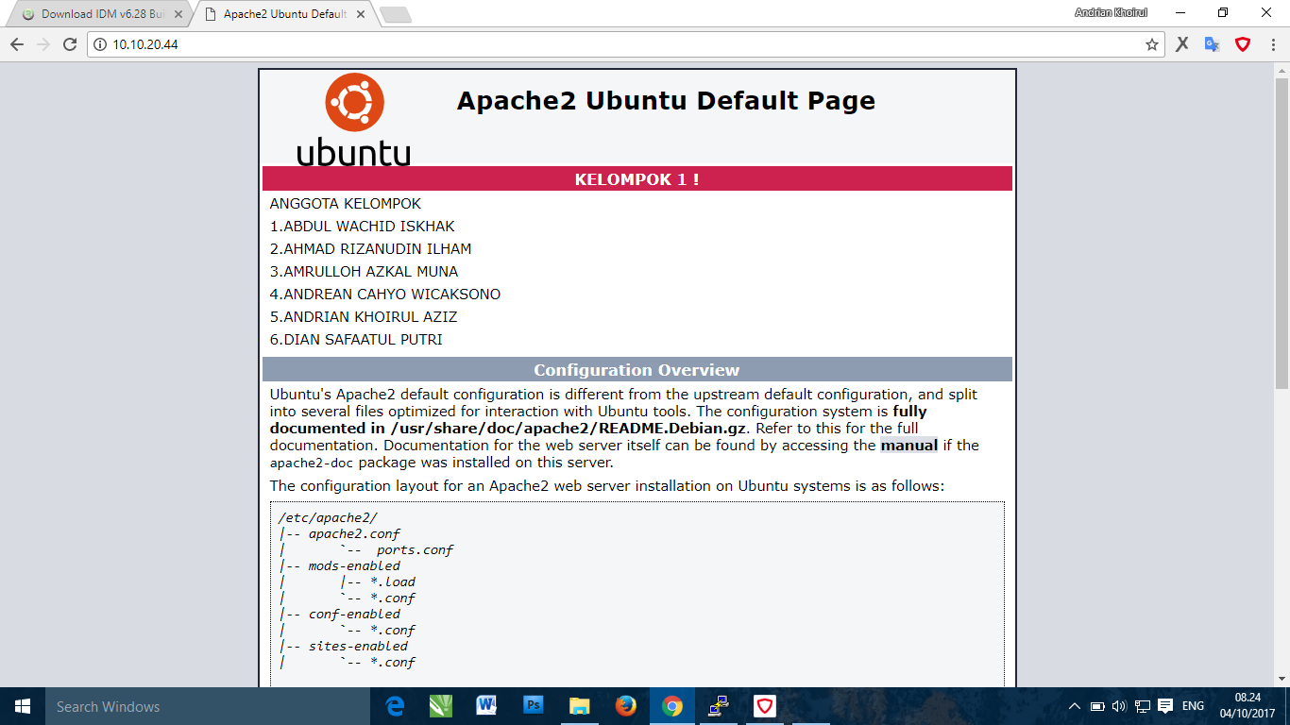This screenshot has width=1290, height=725.
Task: Change the ENG input language
Action: 1193,706
